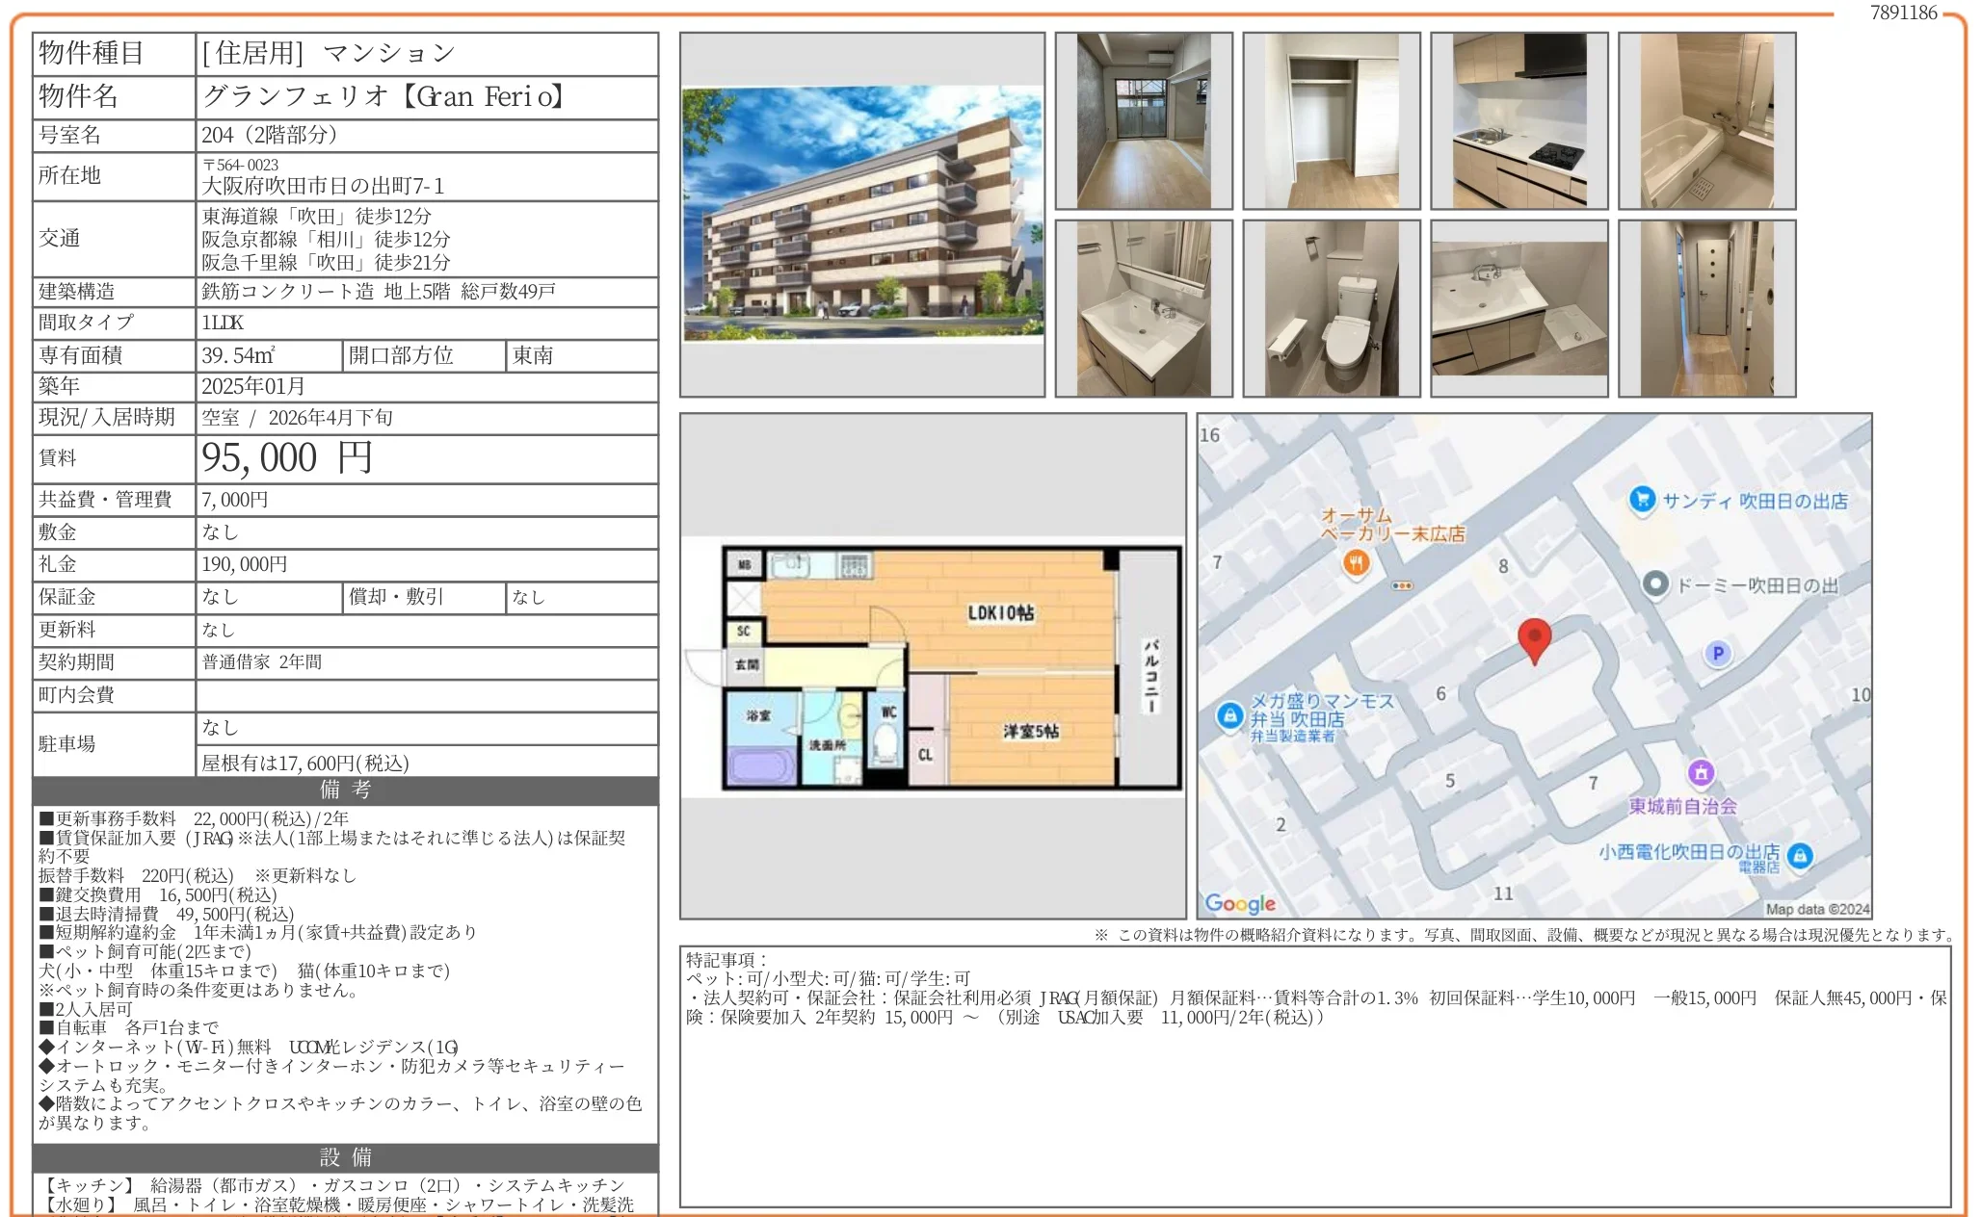Click the Mega-mori Mammoth bento shop icon
Image resolution: width=1981 pixels, height=1217 pixels.
[x=1229, y=716]
